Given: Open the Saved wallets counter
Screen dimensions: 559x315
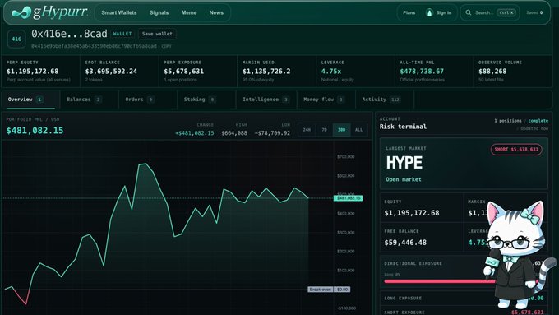Looking at the screenshot, I should (x=534, y=12).
